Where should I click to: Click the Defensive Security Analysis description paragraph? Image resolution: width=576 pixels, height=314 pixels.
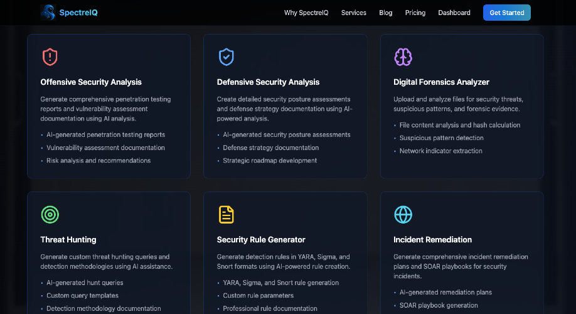click(x=285, y=109)
